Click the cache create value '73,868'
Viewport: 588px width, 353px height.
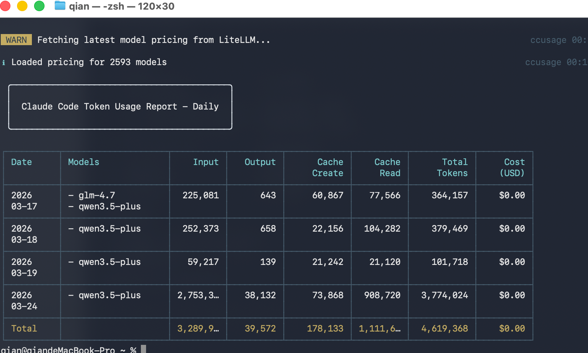point(328,295)
